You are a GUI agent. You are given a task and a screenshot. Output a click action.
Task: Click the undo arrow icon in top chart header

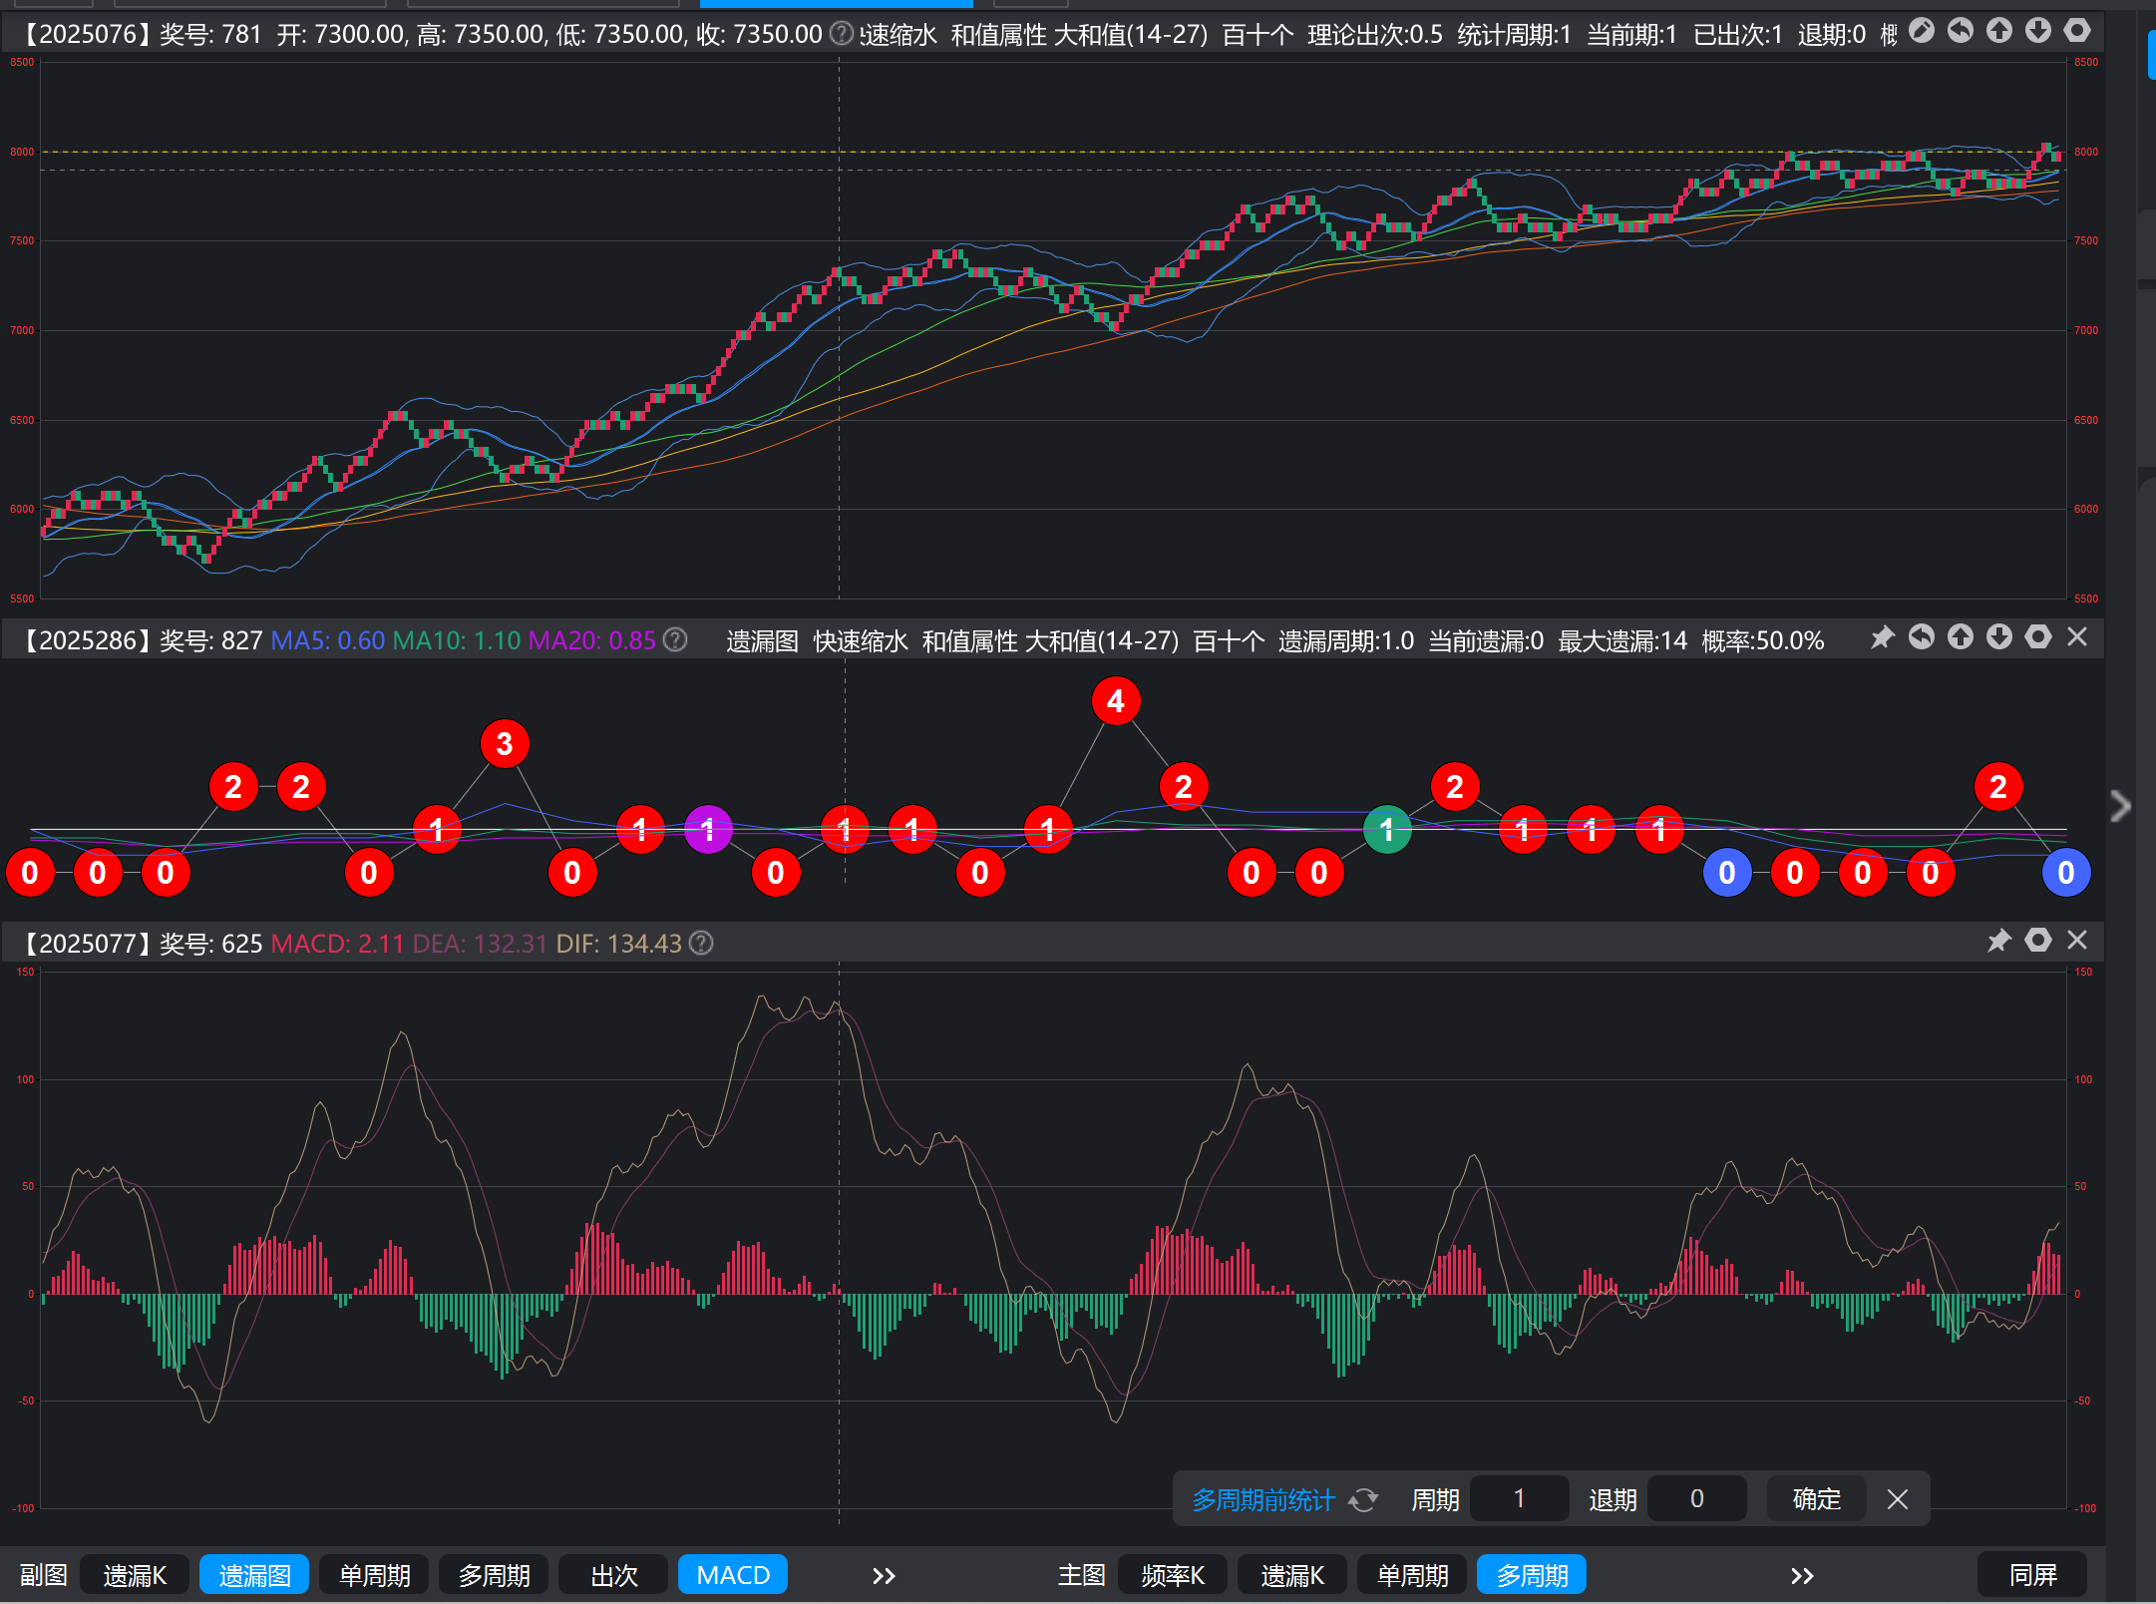[x=1960, y=31]
